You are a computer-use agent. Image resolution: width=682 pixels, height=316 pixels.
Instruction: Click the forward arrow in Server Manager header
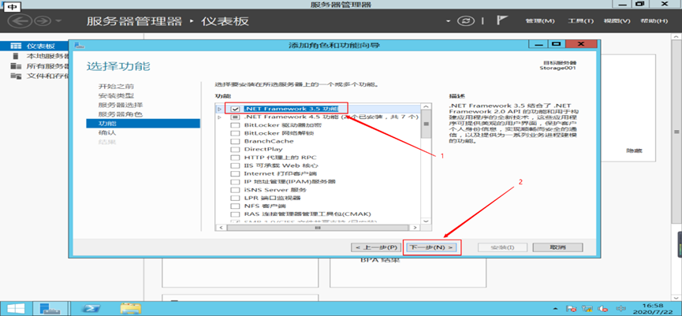43,20
